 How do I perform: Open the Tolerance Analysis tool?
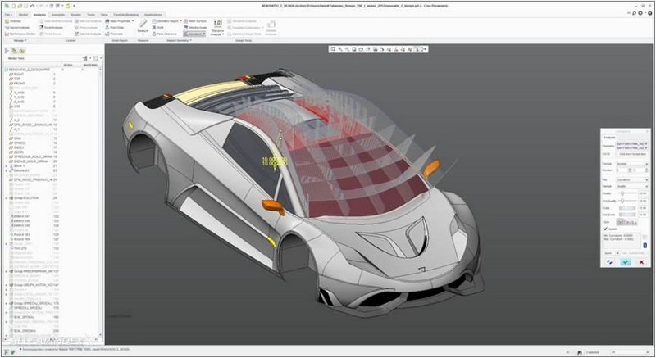[218, 28]
